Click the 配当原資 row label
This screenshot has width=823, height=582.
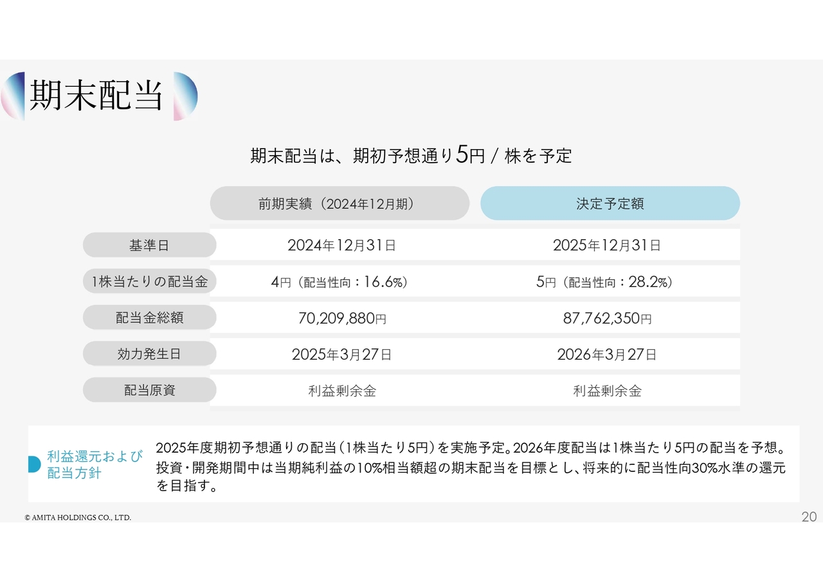click(x=149, y=390)
